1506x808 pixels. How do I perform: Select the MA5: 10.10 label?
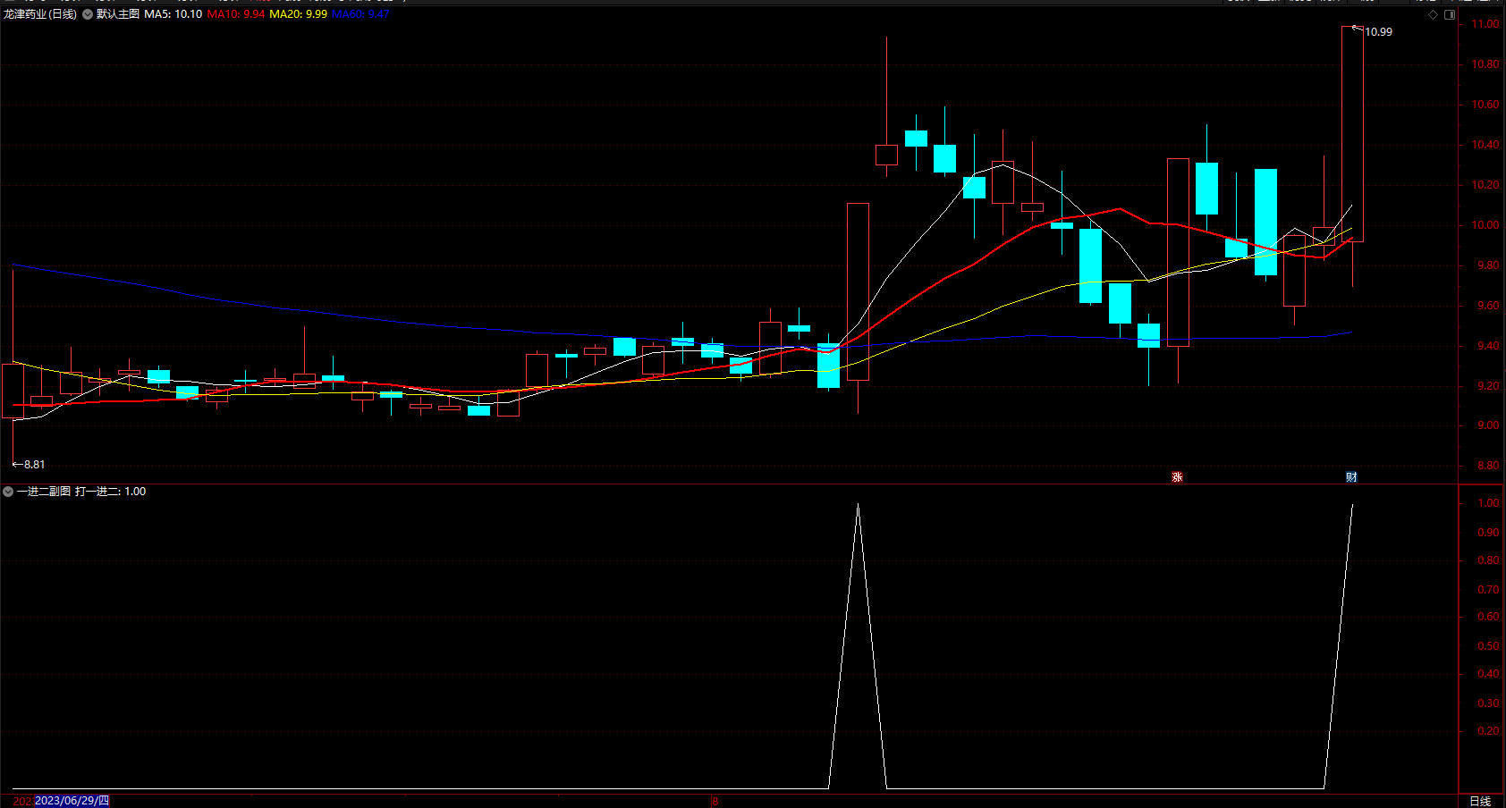tap(173, 14)
